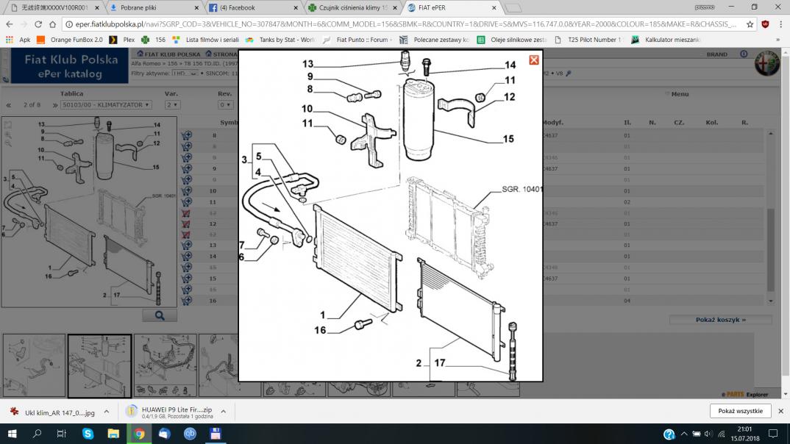Open the downloaded Ukl klim_AR 147 jpg file
Image resolution: width=790 pixels, height=444 pixels.
point(54,412)
